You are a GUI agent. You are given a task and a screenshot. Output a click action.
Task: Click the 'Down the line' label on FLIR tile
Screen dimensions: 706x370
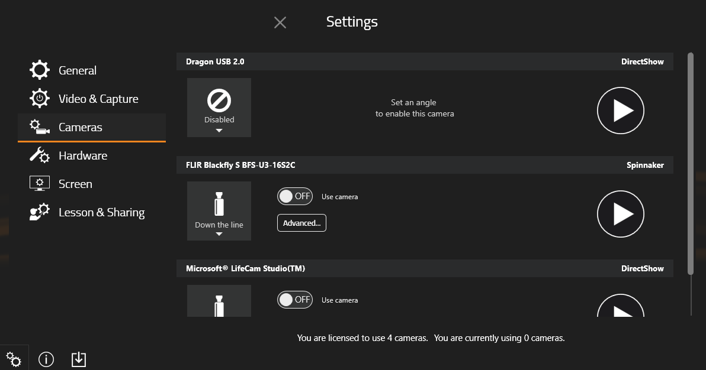point(219,225)
